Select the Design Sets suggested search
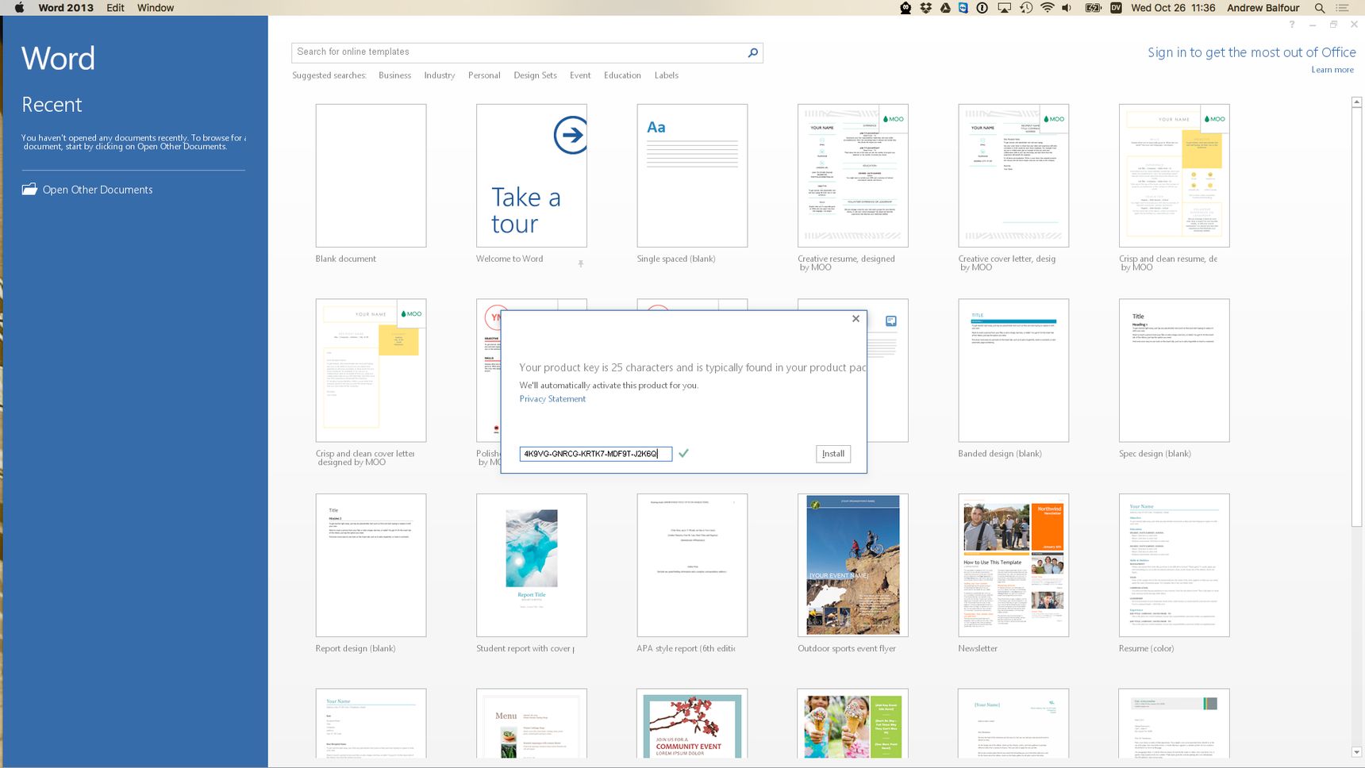The height and width of the screenshot is (768, 1365). (x=535, y=75)
